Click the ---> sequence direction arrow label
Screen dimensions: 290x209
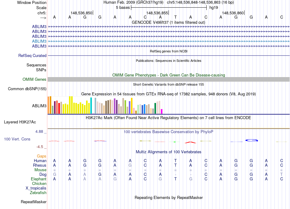click(x=43, y=18)
